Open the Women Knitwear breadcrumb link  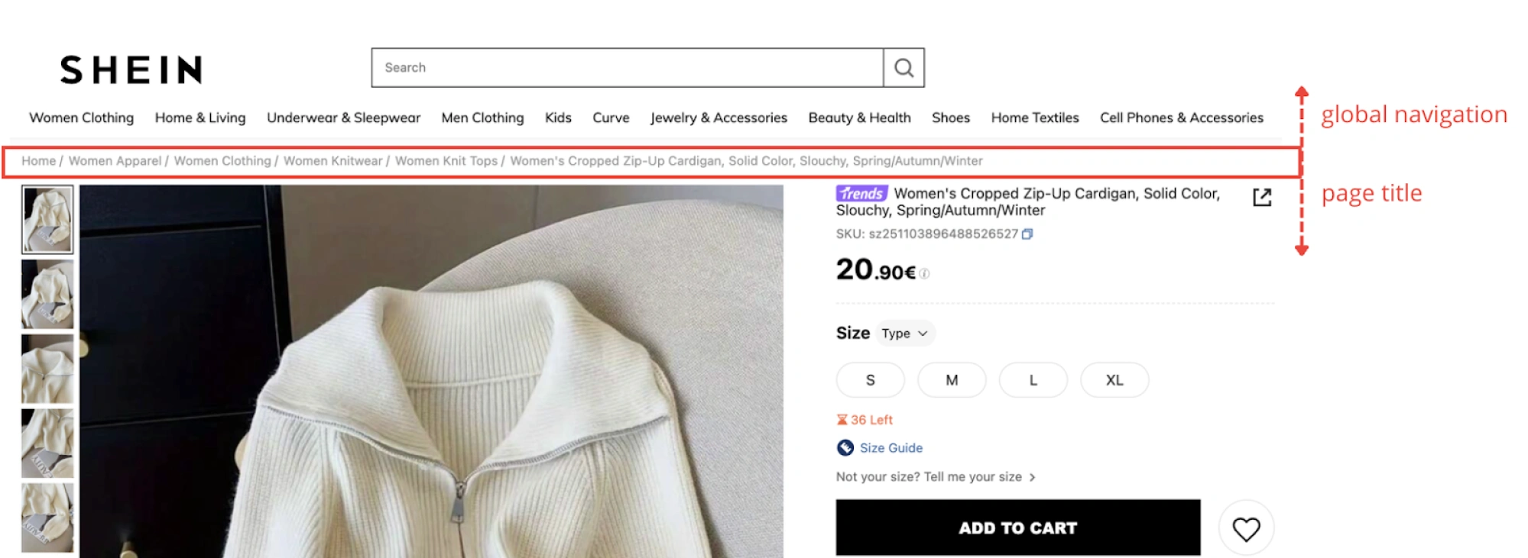click(x=333, y=161)
